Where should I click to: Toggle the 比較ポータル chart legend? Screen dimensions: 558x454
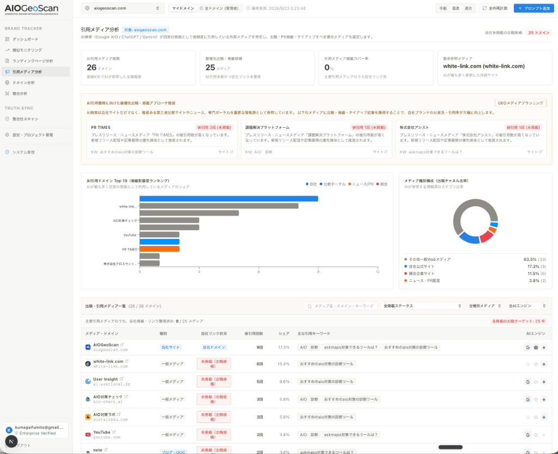pyautogui.click(x=332, y=184)
